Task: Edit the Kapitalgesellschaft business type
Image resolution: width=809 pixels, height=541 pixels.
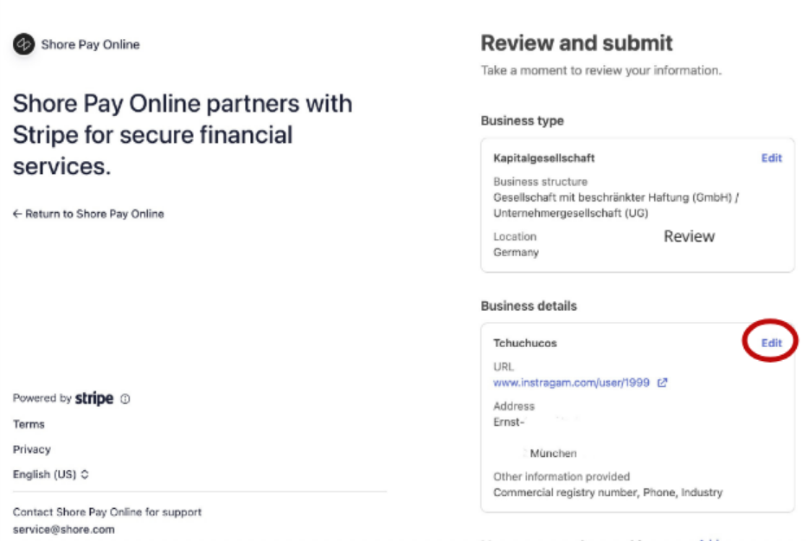Action: tap(771, 158)
